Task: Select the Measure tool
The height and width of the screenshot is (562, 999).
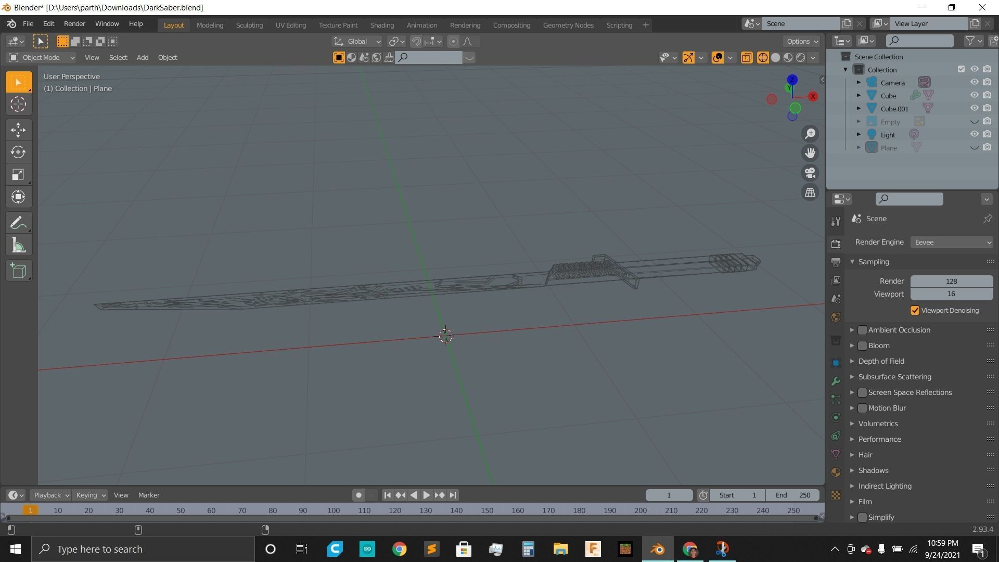Action: (x=18, y=246)
